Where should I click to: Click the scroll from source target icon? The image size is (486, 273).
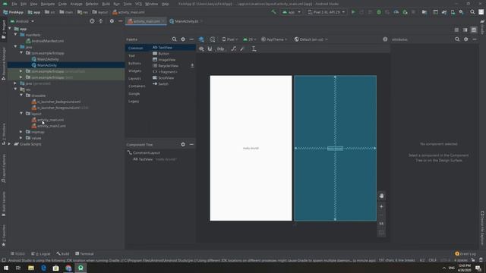click(x=92, y=21)
